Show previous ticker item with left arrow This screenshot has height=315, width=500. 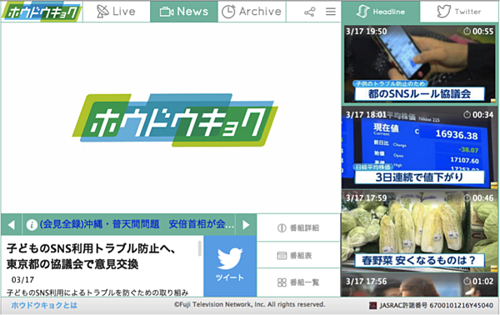coord(12,225)
